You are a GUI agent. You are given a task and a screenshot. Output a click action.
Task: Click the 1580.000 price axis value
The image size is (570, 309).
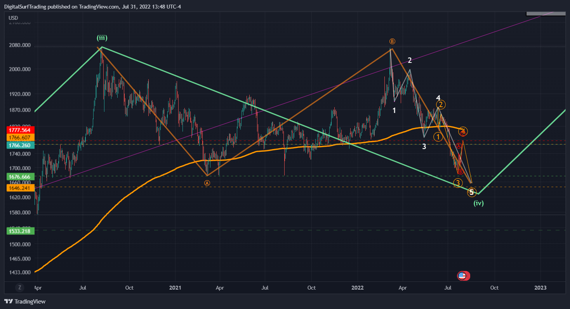[20, 212]
